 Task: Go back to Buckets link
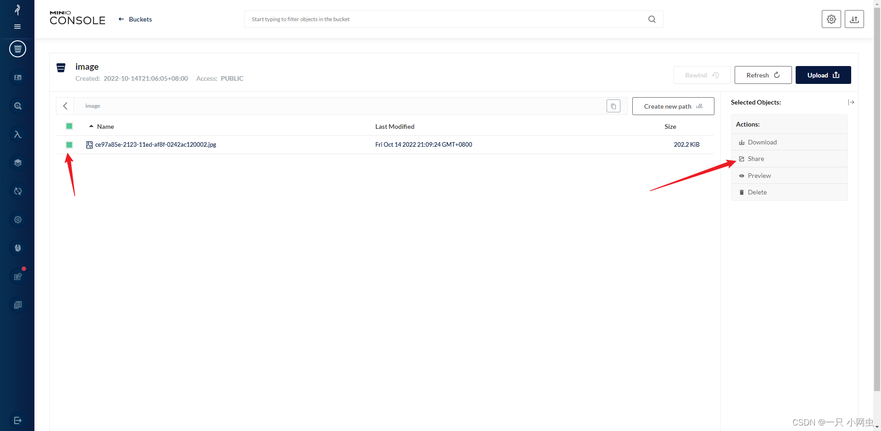[x=135, y=19]
